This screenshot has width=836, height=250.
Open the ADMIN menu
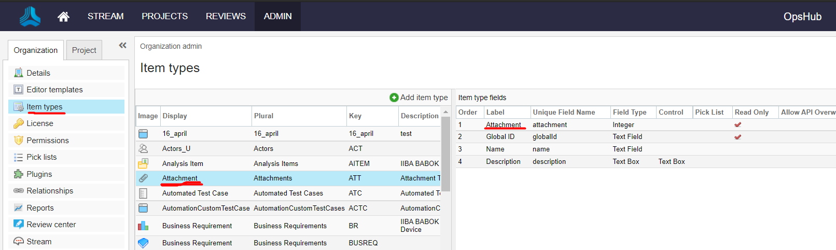point(277,17)
